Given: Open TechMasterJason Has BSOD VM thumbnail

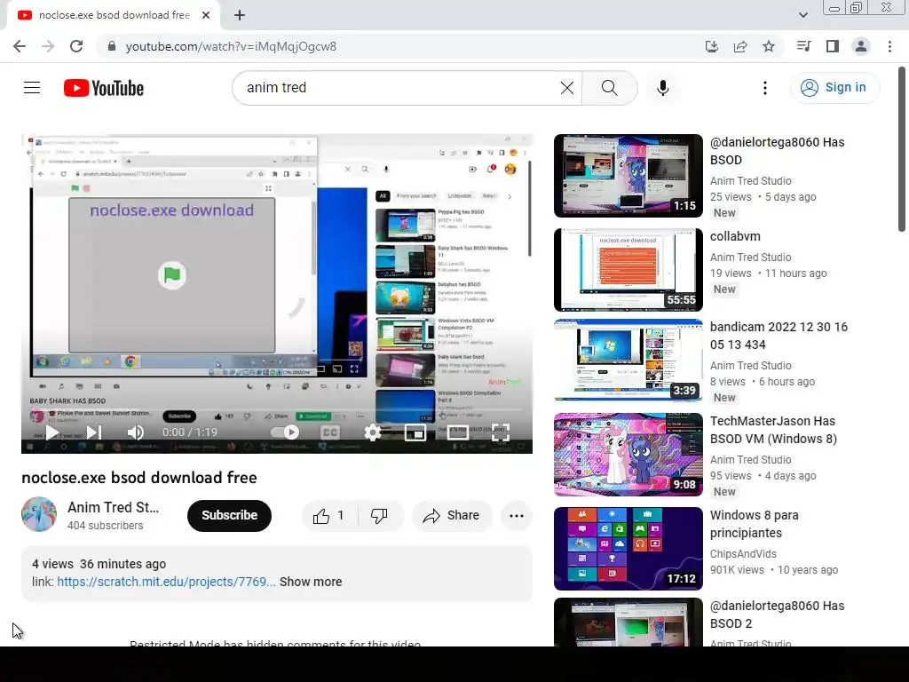Looking at the screenshot, I should pos(628,455).
